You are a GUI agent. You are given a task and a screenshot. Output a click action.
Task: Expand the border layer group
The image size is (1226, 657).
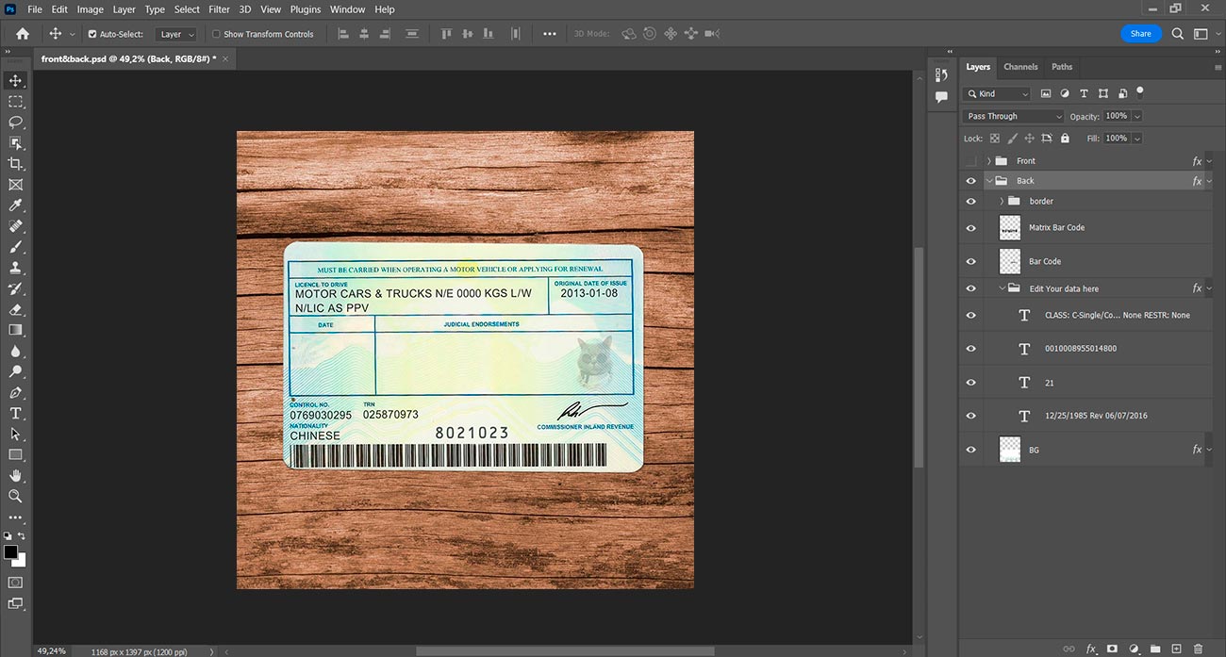(x=1002, y=201)
